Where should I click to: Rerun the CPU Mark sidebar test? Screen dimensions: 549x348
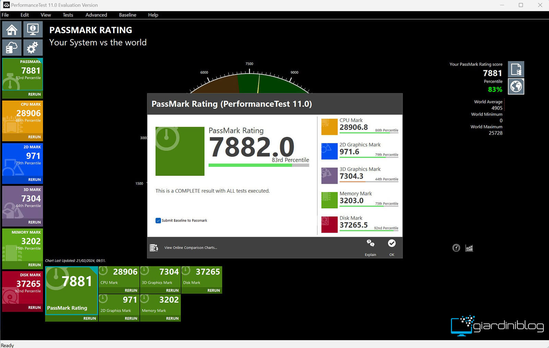click(34, 137)
